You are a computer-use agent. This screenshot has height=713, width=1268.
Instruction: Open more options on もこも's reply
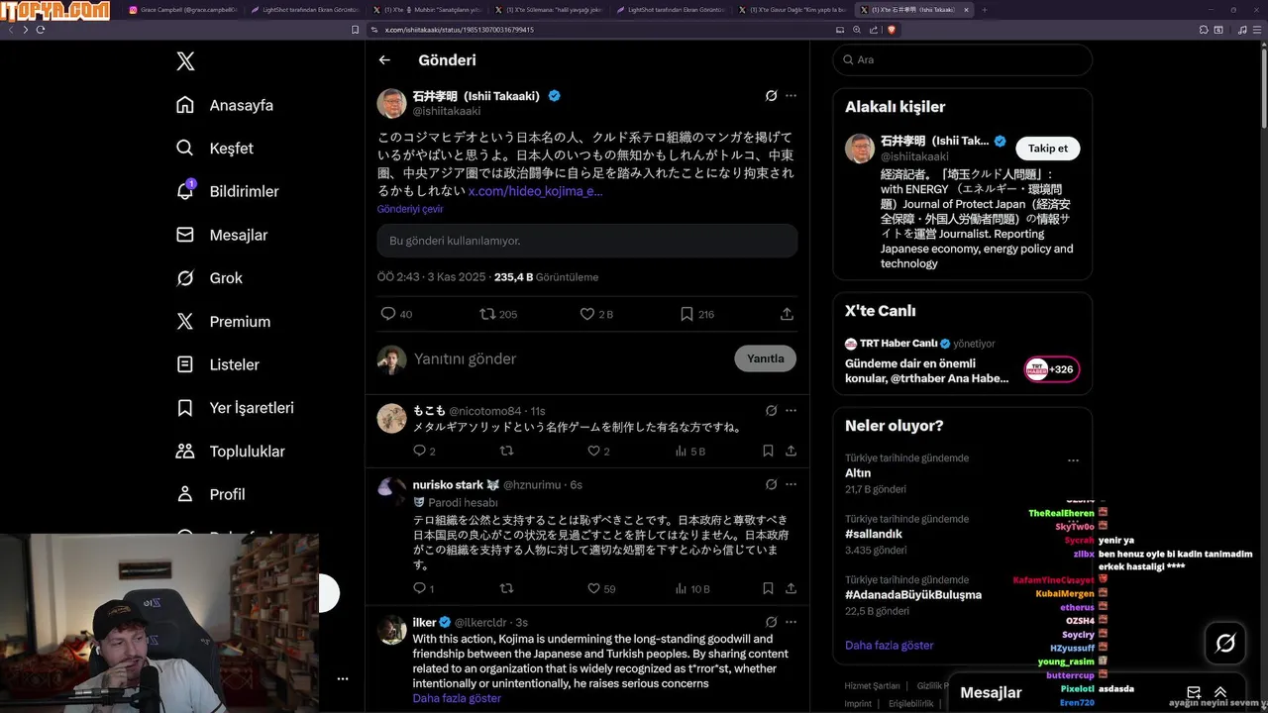tap(791, 410)
